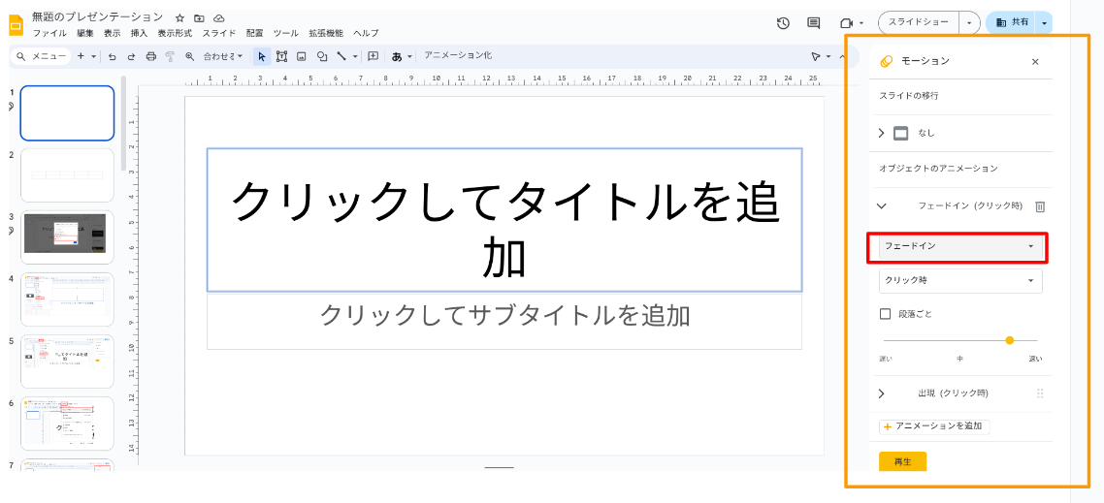Click the zoom magnifier icon

189,56
